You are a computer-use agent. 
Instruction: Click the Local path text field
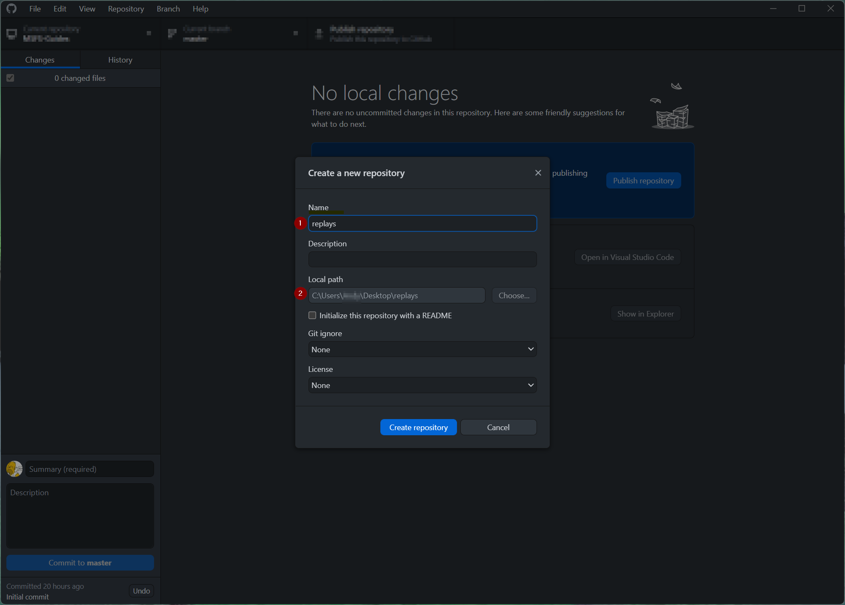tap(397, 295)
